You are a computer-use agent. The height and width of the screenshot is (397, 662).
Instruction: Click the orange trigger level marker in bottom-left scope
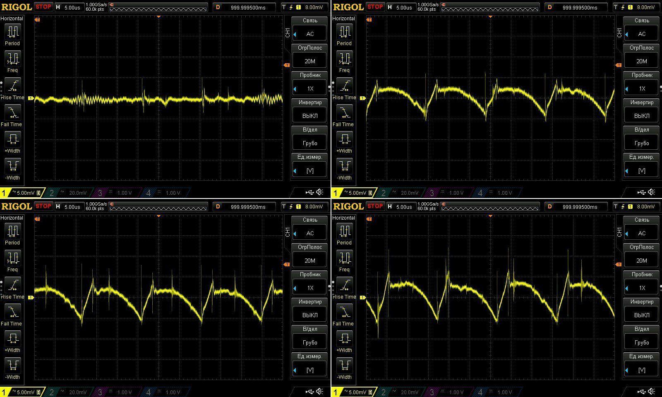coord(287,265)
